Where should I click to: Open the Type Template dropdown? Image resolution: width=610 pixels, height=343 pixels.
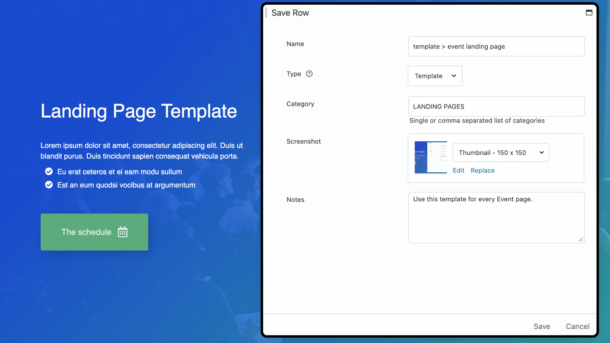click(435, 76)
